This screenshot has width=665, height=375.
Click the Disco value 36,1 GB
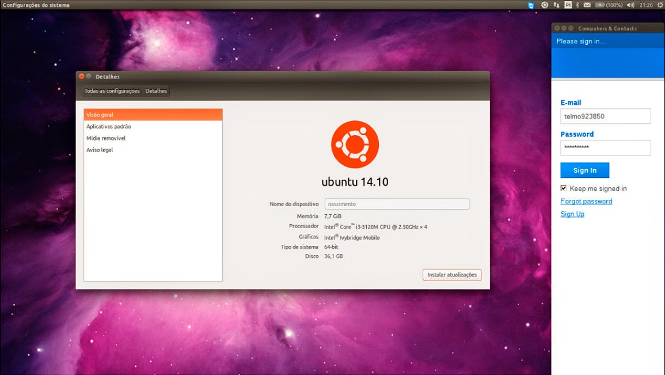333,256
